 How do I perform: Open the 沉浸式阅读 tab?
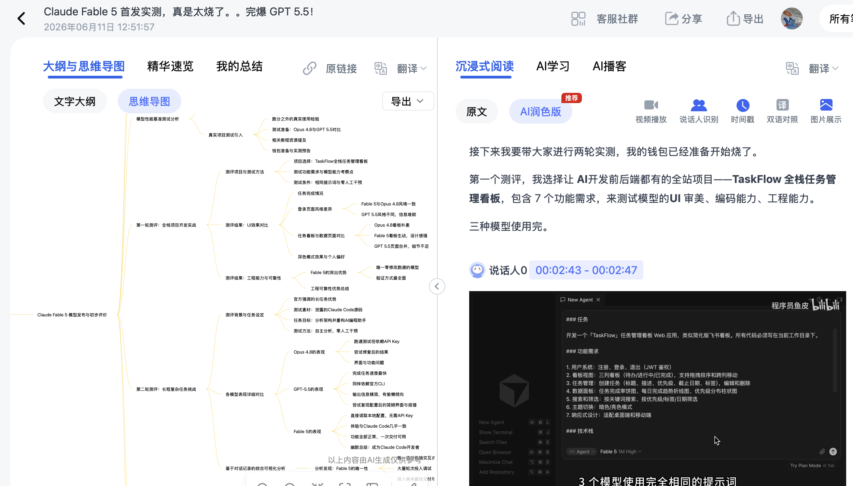[x=485, y=66]
